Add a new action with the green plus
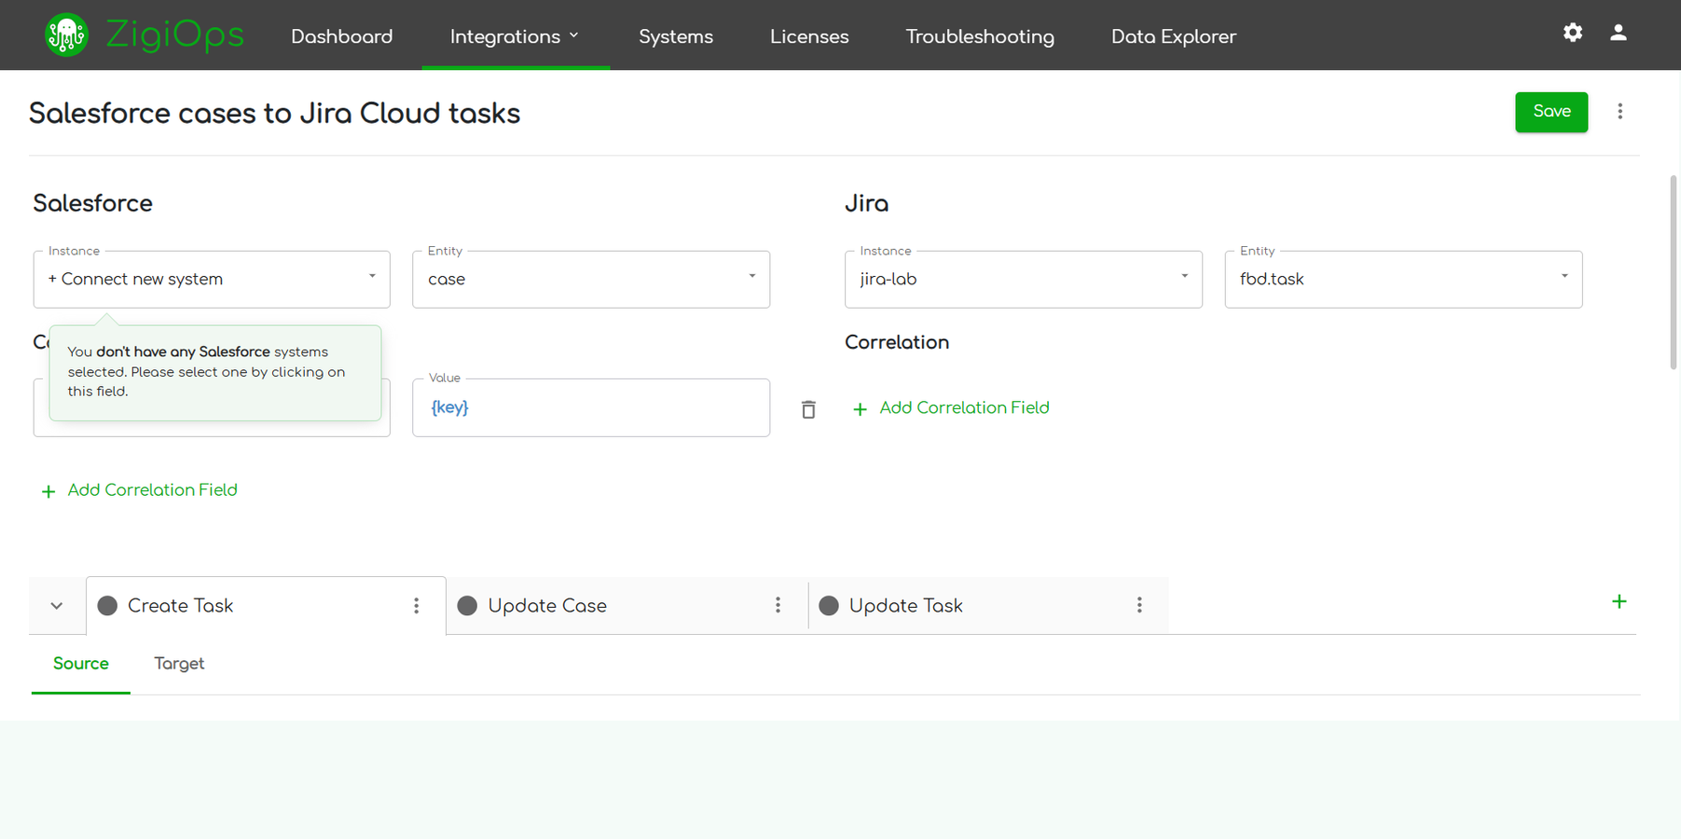 tap(1619, 602)
